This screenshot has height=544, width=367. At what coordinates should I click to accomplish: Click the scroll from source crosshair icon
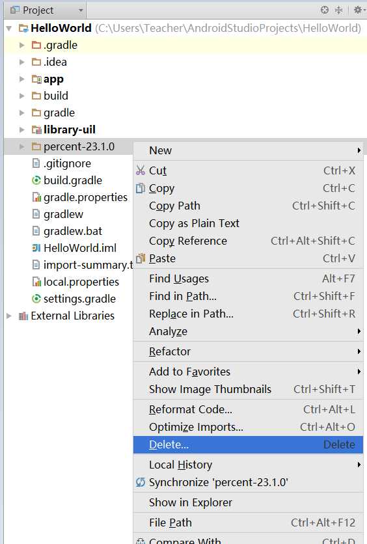click(x=324, y=10)
